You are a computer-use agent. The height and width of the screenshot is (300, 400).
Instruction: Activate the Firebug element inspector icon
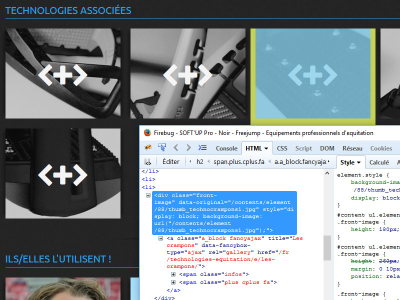coord(162,147)
